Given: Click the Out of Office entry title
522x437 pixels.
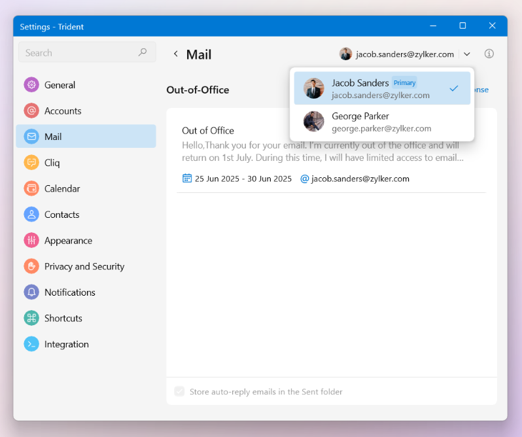Looking at the screenshot, I should 208,130.
